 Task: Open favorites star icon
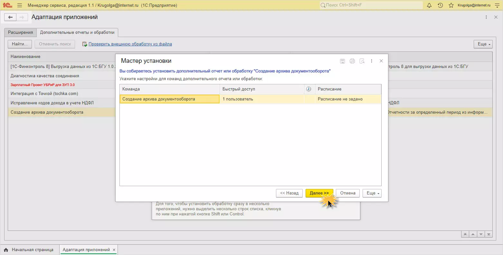click(x=451, y=5)
